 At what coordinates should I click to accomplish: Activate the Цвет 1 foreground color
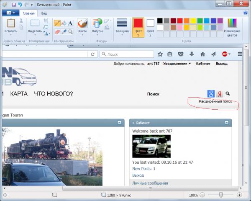click(x=138, y=28)
